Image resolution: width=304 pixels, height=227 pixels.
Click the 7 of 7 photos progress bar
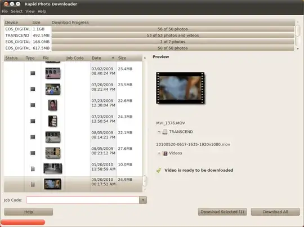(x=173, y=42)
